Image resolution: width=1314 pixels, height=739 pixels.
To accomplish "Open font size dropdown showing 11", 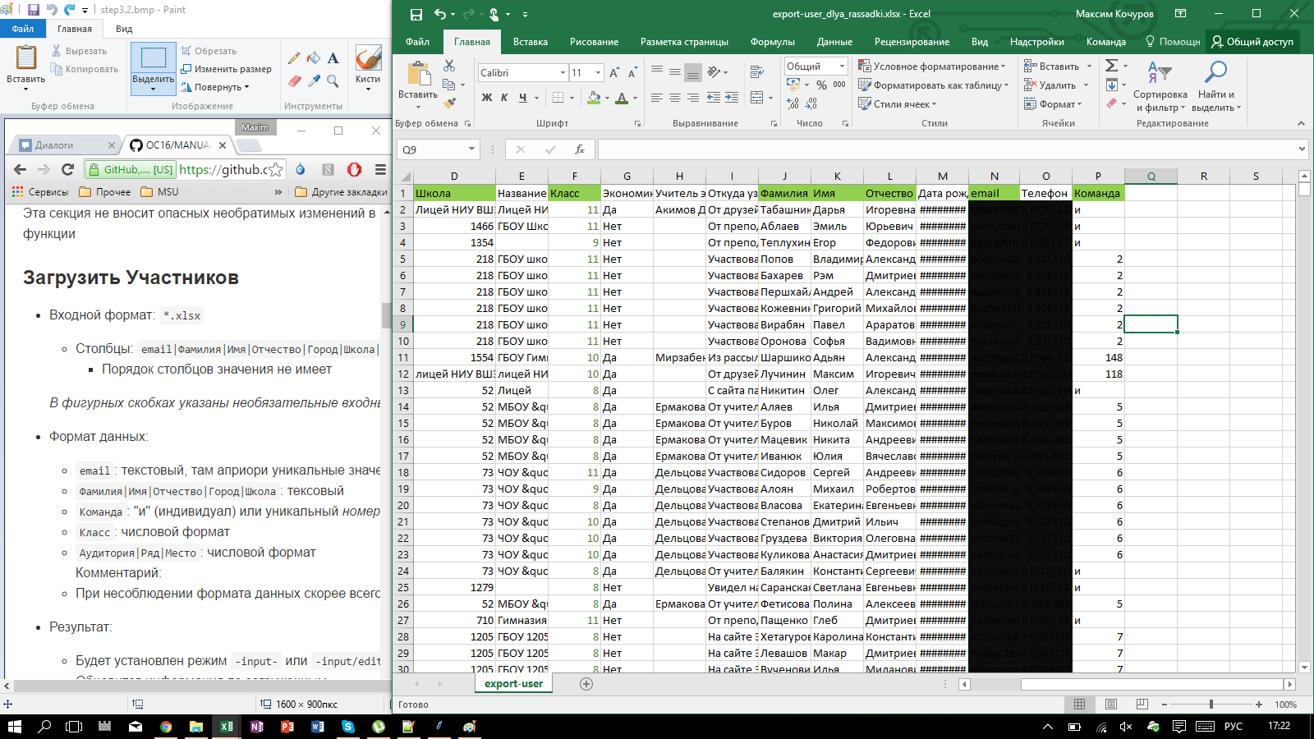I will coord(598,73).
